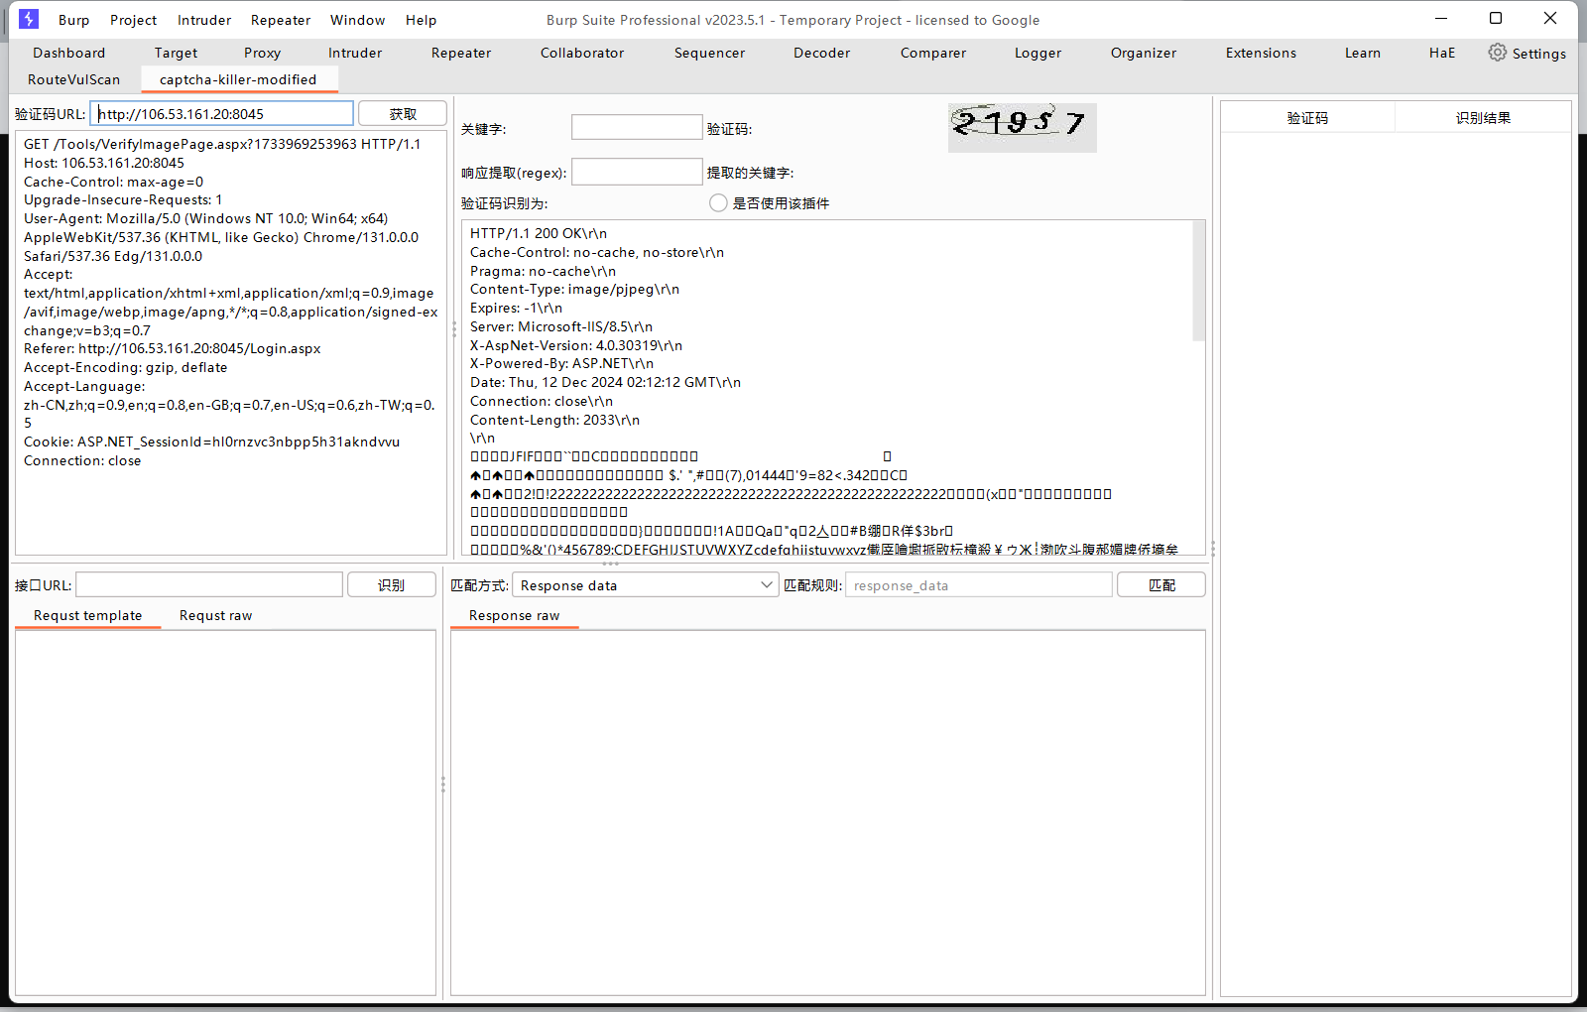Open the Window menu
This screenshot has height=1012, width=1587.
pyautogui.click(x=357, y=20)
